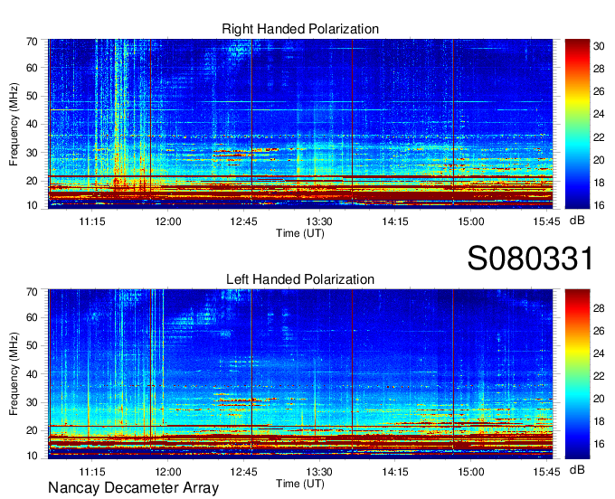Screen dimensions: 615x499
Task: Click the 10 frequency tick on the Left Handed plot
Action: coord(32,456)
